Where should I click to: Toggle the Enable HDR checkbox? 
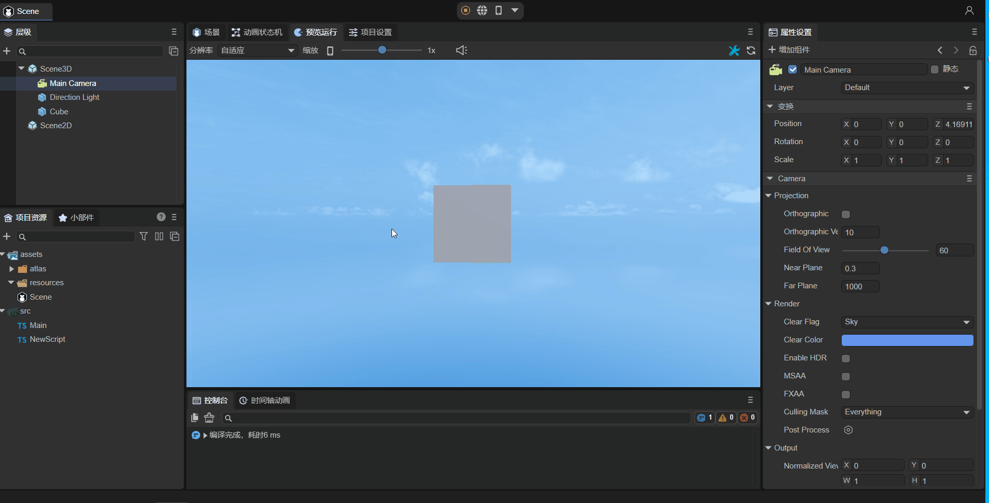[846, 358]
